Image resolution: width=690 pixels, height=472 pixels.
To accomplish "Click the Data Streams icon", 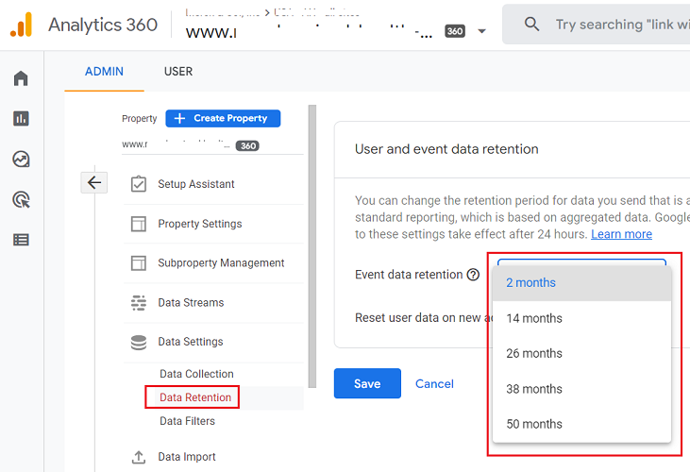I will [139, 303].
